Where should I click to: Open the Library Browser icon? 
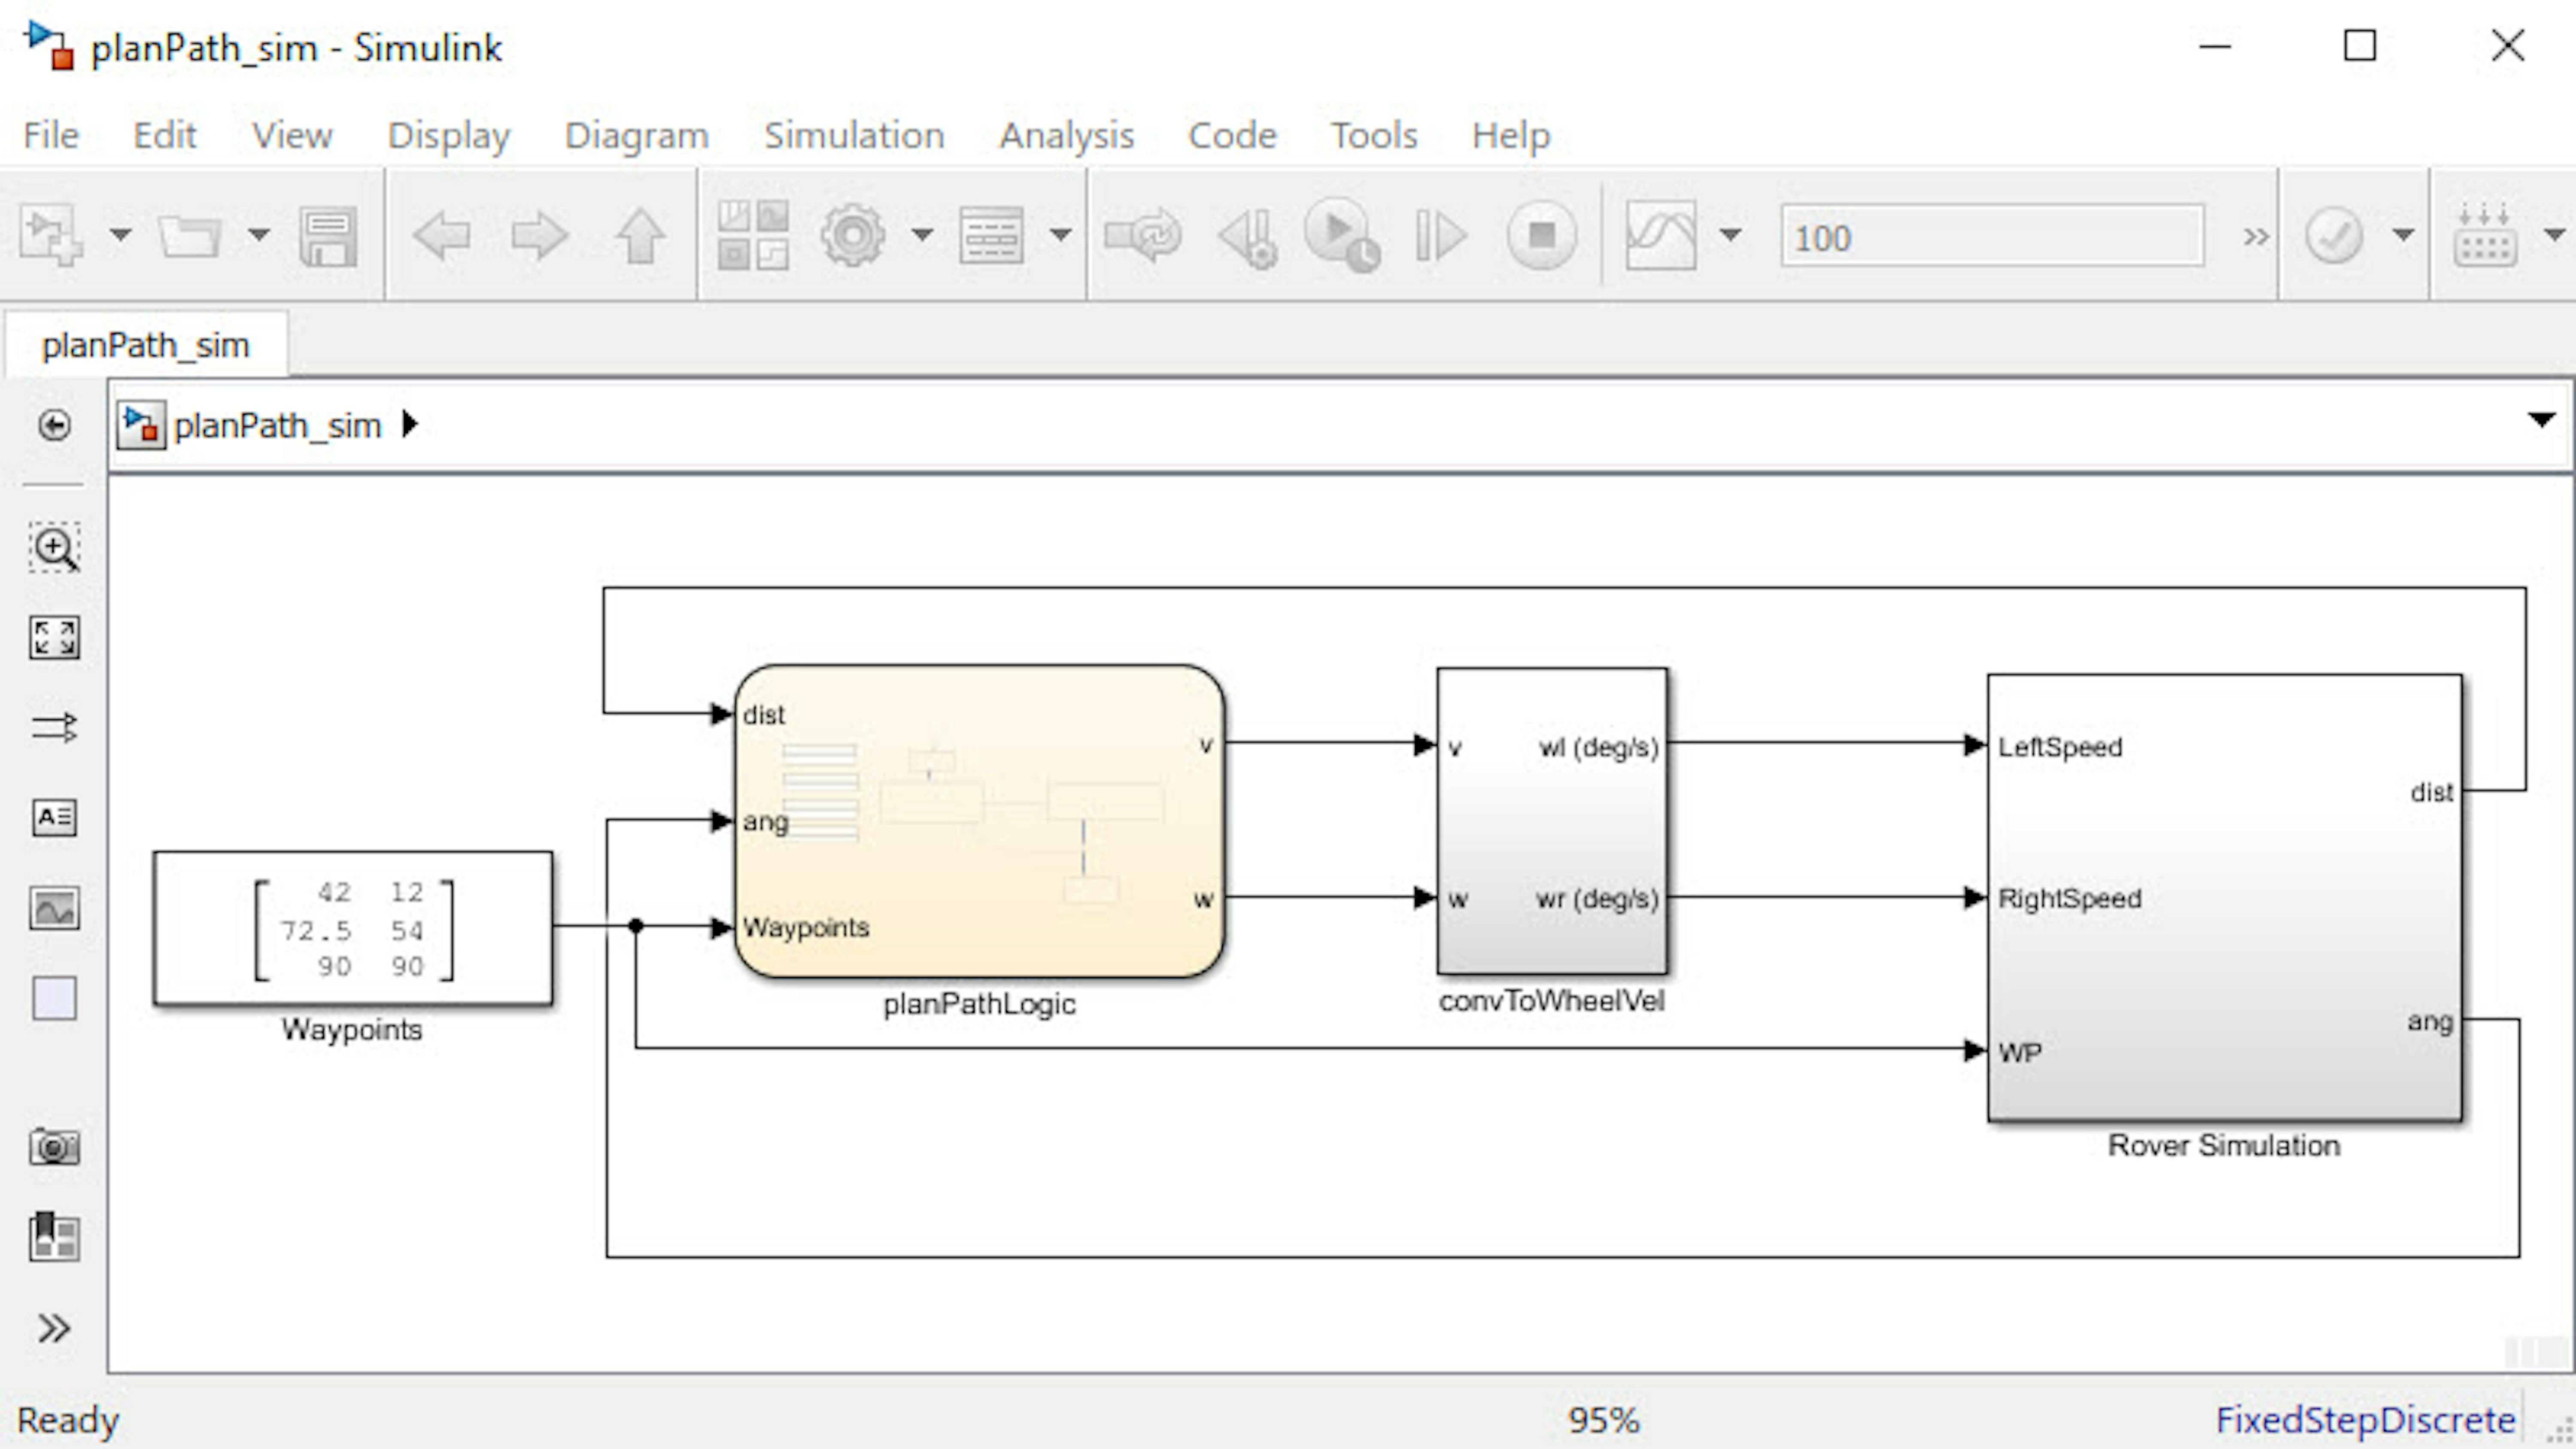pos(753,236)
